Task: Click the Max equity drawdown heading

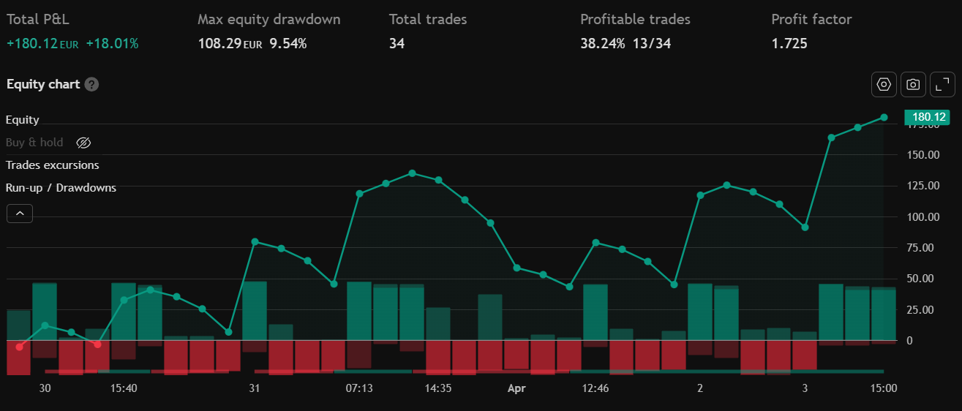Action: point(268,20)
